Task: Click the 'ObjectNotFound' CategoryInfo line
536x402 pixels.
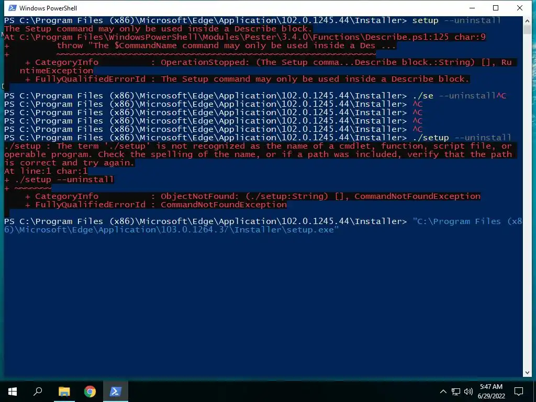Action: point(253,196)
